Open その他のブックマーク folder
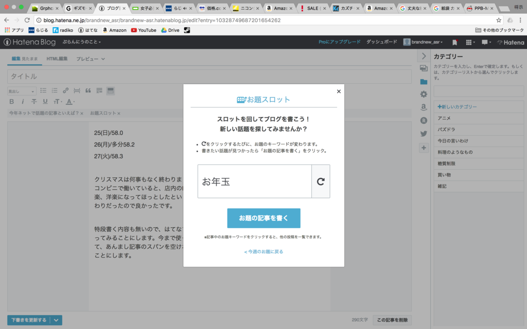527x329 pixels. 499,30
